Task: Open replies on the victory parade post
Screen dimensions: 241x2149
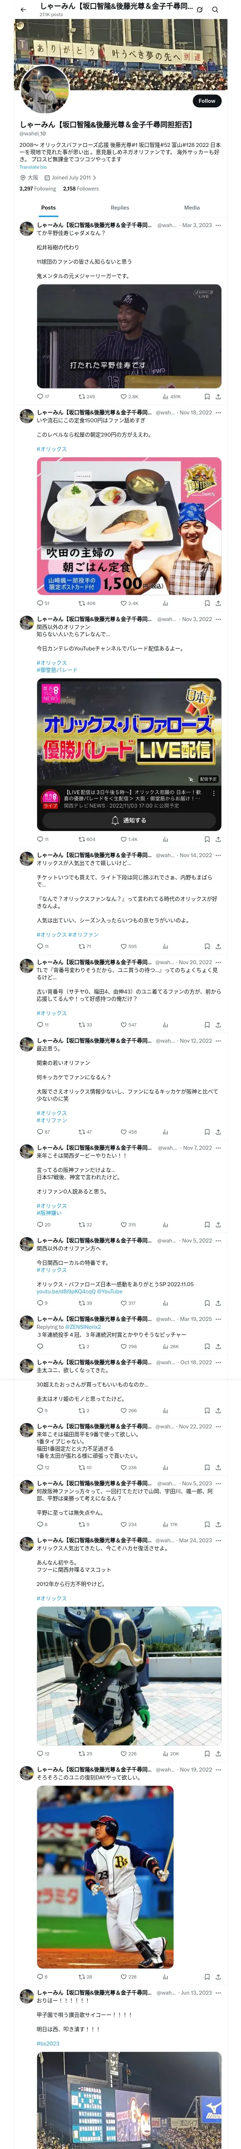Action: click(40, 839)
